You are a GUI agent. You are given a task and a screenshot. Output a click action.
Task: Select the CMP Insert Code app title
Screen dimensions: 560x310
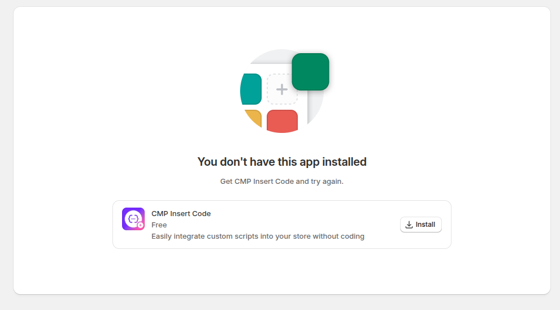181,213
